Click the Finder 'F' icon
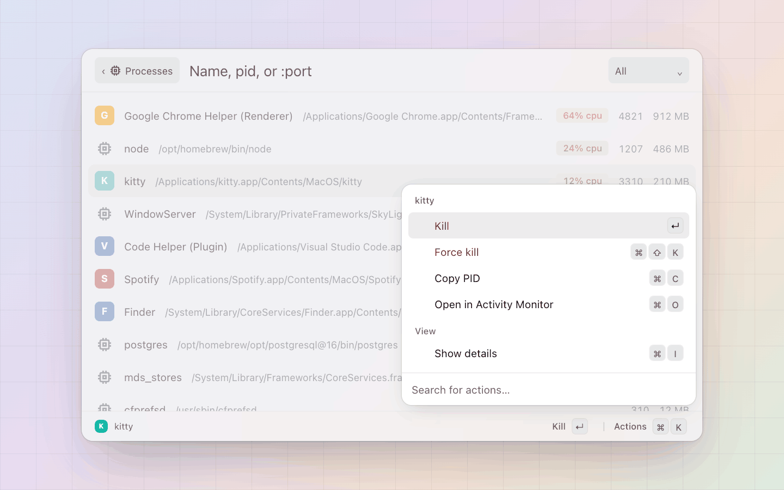This screenshot has width=784, height=490. pyautogui.click(x=105, y=311)
